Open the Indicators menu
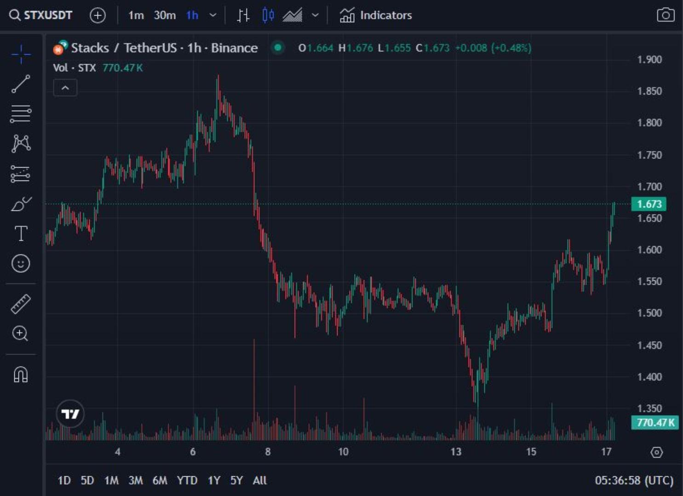 pyautogui.click(x=376, y=15)
